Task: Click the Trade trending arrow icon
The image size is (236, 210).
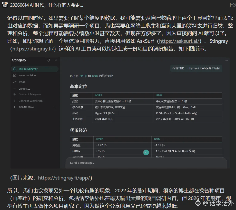Action: (x=15, y=82)
